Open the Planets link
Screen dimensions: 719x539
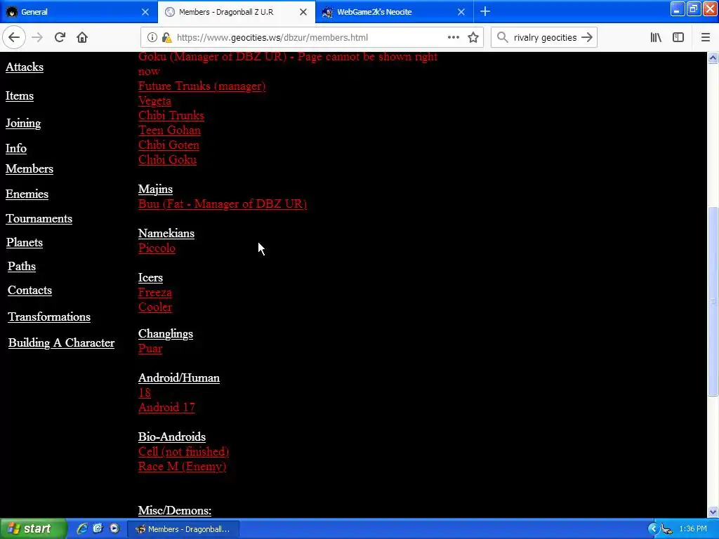click(x=25, y=242)
